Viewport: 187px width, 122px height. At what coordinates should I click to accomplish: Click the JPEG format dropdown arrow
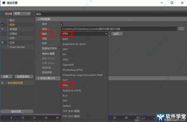(106, 34)
